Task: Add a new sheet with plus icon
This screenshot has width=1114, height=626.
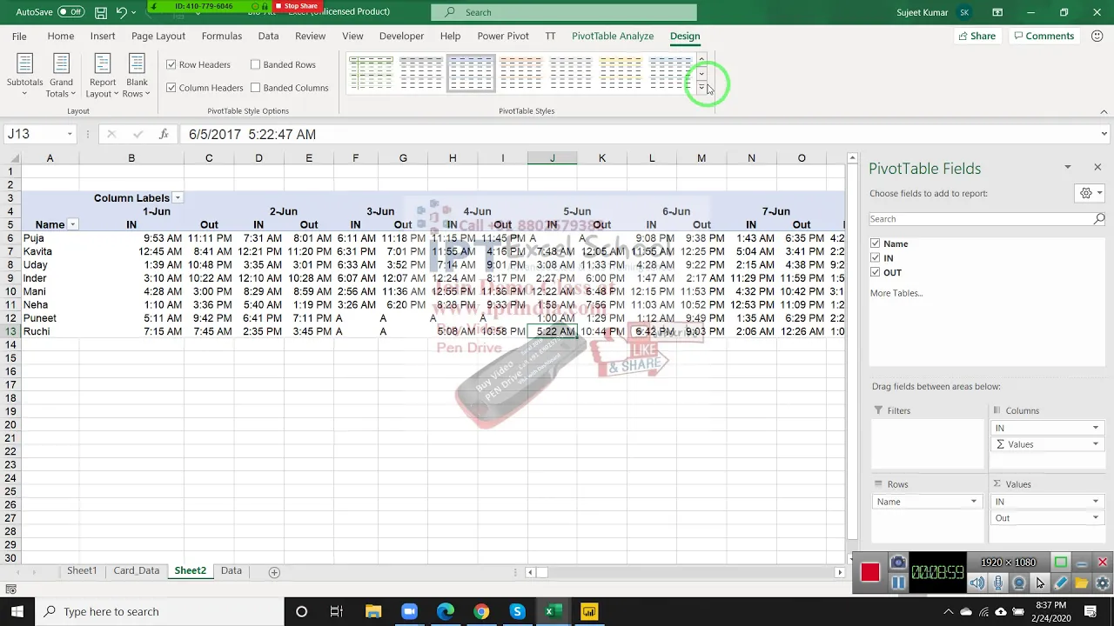Action: coord(274,571)
